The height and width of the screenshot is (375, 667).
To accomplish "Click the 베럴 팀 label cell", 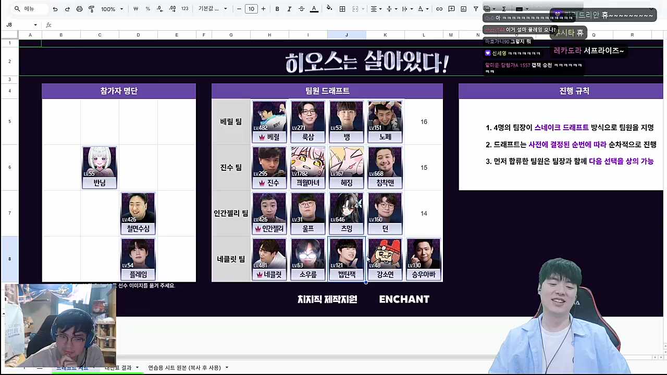I will 231,121.
